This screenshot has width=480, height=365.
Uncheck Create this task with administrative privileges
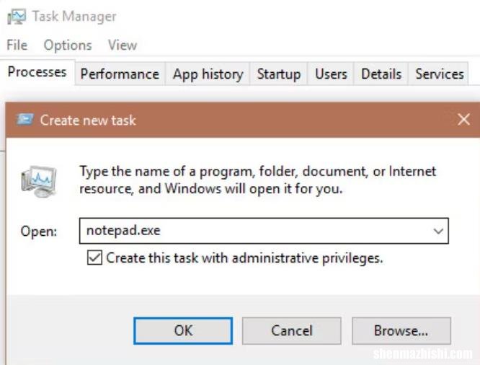94,258
